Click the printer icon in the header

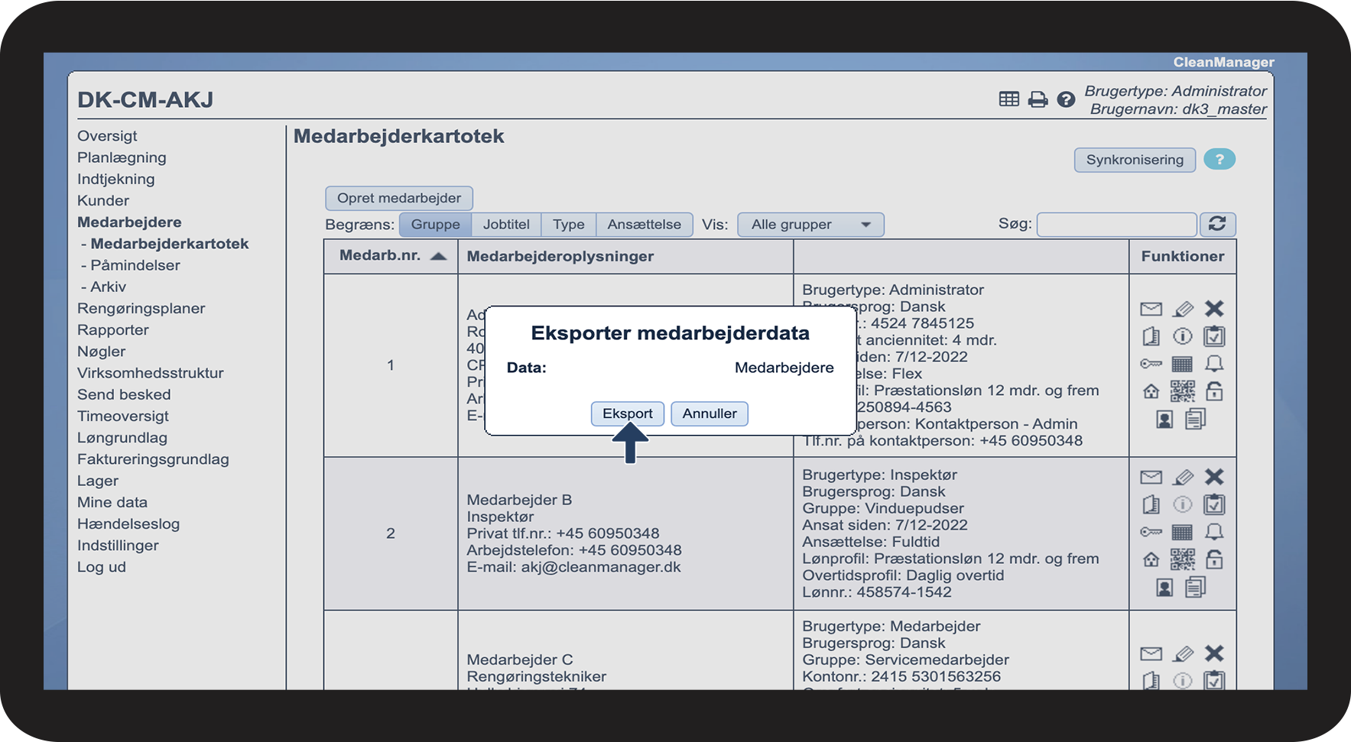1038,99
